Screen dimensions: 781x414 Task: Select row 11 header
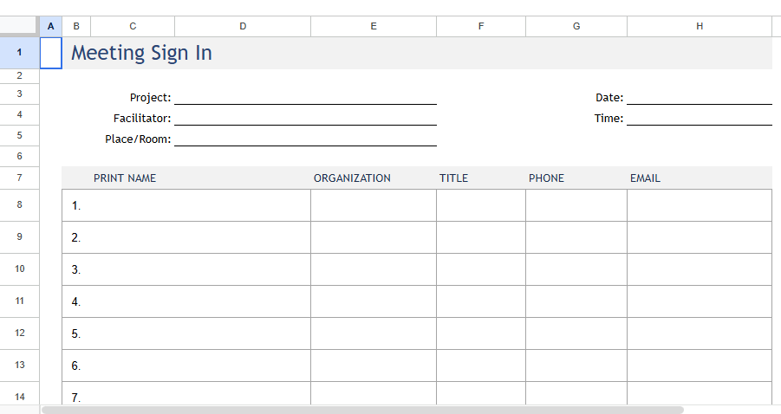(19, 301)
